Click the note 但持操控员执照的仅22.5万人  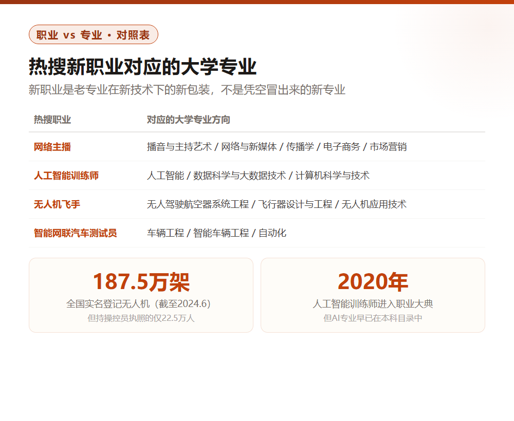pyautogui.click(x=141, y=318)
